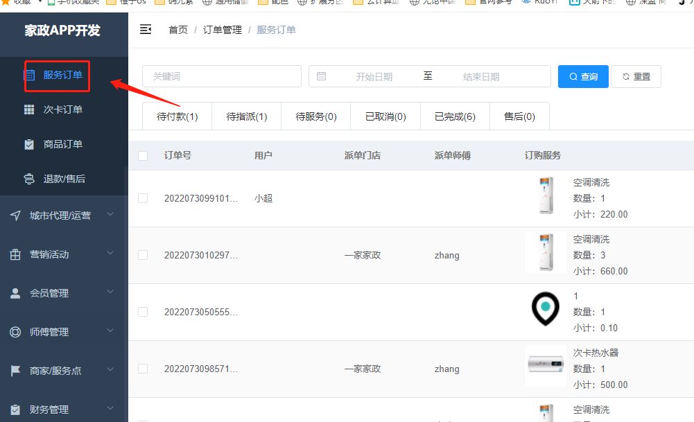Viewport: 694px width, 422px height.
Task: Open 次卡订单 in the sidebar
Action: pos(64,109)
